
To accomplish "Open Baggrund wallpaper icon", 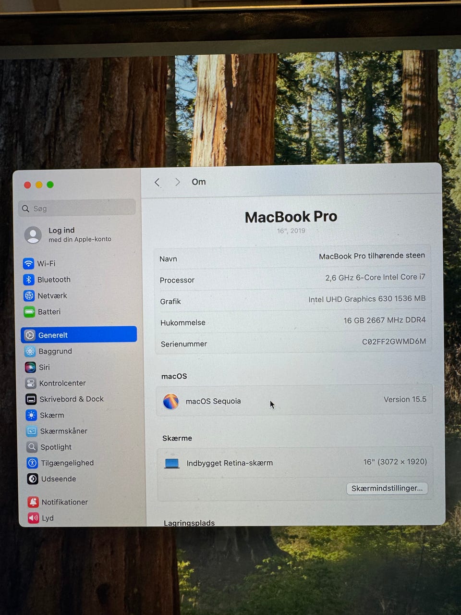I will click(x=30, y=351).
